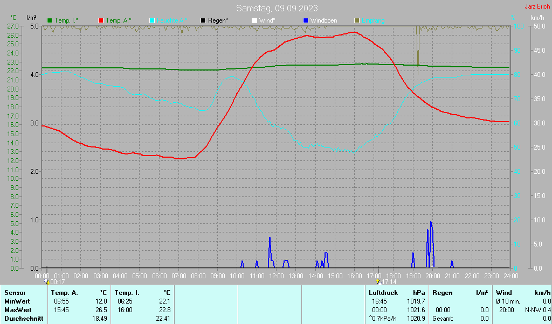The image size is (552, 324).
Task: Click the 27.0 °C axis label
Action: coord(13,26)
